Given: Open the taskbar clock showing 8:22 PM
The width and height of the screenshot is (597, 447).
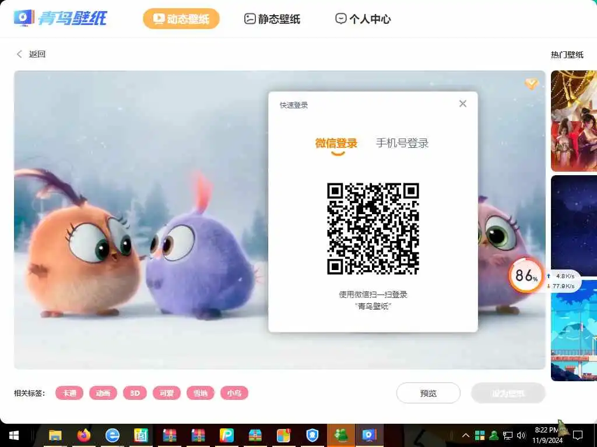Looking at the screenshot, I should coord(547,435).
